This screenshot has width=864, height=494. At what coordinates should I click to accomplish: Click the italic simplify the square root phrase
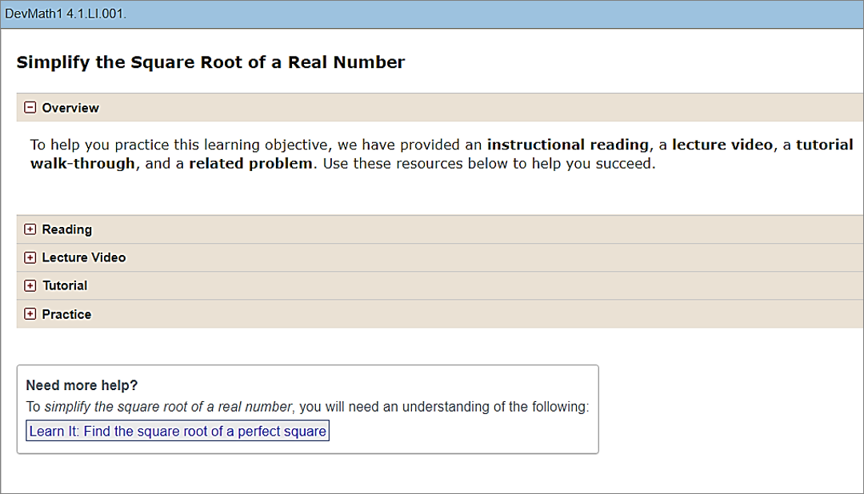tap(166, 407)
